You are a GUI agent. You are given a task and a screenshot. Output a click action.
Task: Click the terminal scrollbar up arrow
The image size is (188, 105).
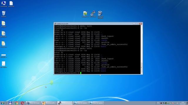(142, 26)
